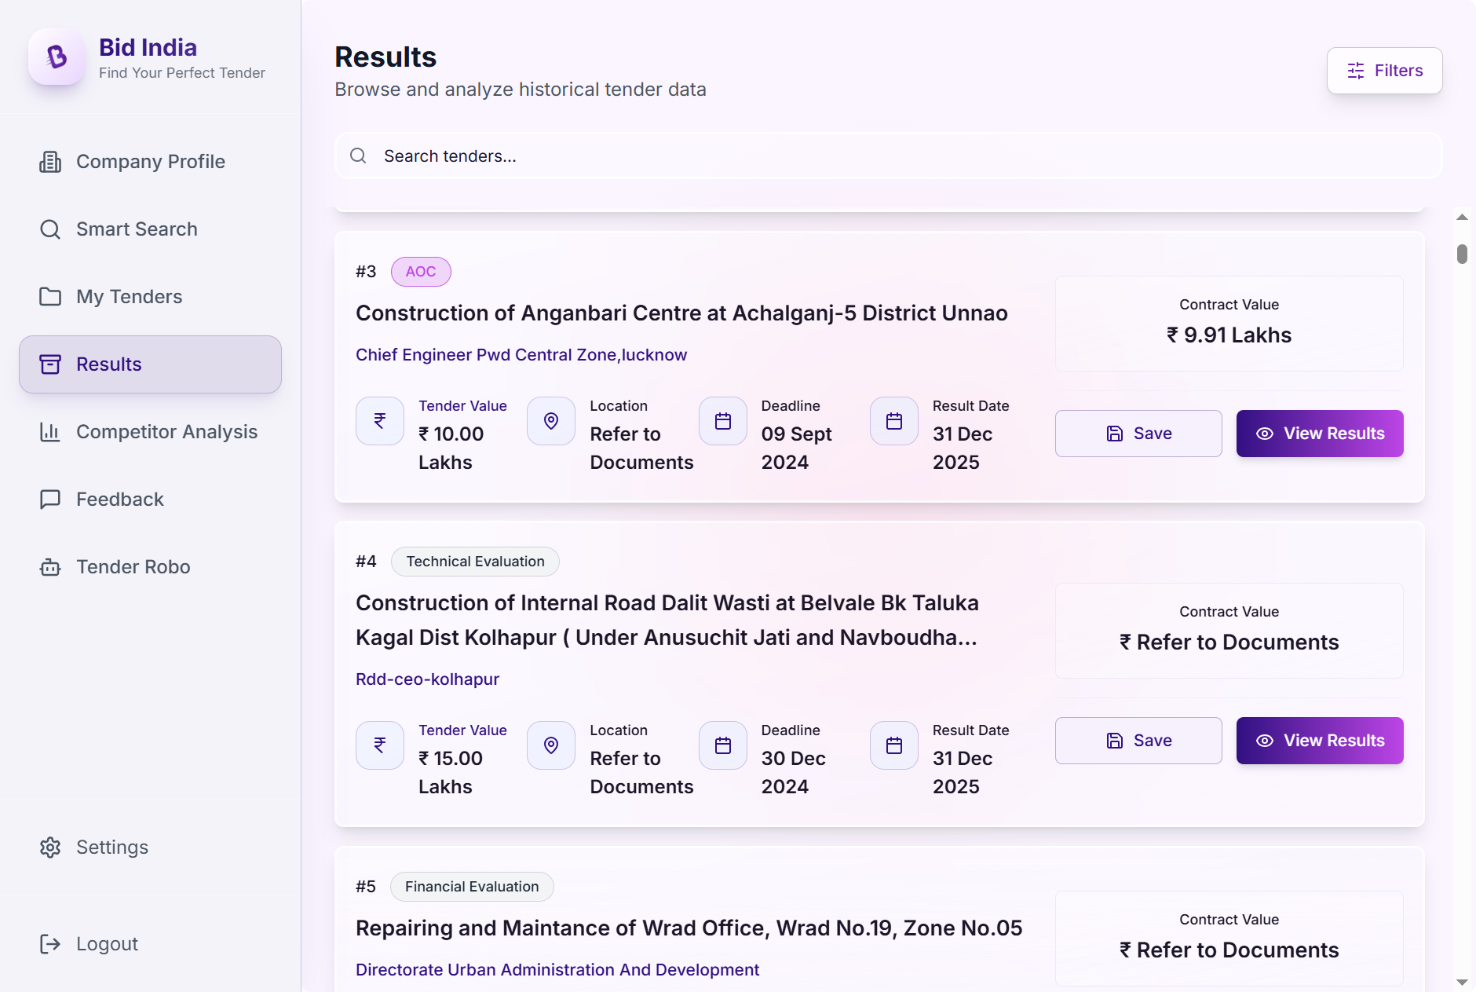Open Tender Robo assistant
Image resolution: width=1476 pixels, height=992 pixels.
coord(133,567)
